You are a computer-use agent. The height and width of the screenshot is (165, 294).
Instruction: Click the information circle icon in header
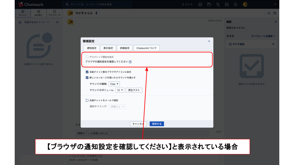236,5
